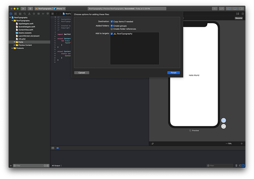Click the Finish button
The height and width of the screenshot is (179, 254).
pos(173,73)
